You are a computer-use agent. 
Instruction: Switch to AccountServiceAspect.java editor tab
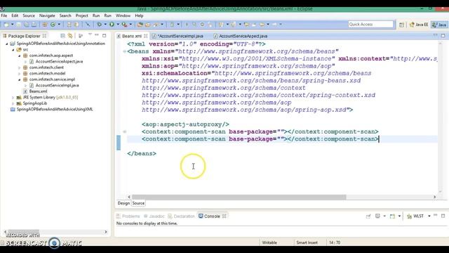pyautogui.click(x=241, y=36)
